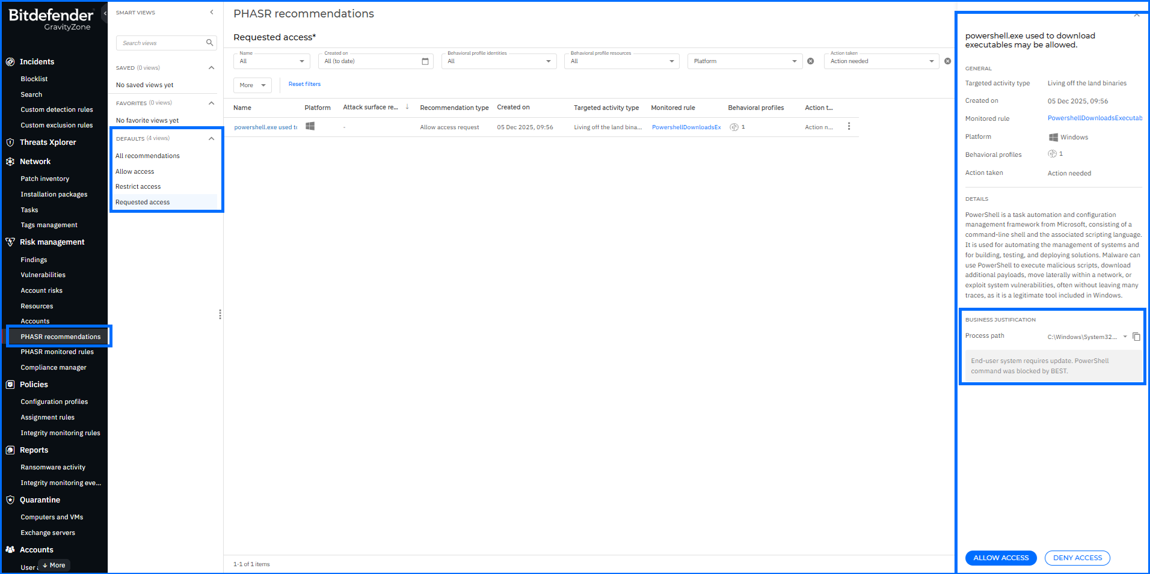The image size is (1150, 574).
Task: Click the search magnifier icon in Smart Views
Action: click(x=209, y=43)
